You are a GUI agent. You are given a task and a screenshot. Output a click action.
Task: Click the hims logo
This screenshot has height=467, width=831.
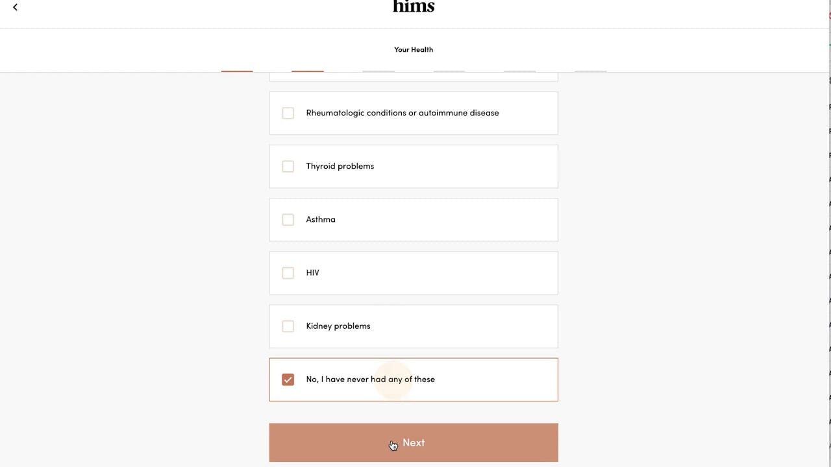click(x=414, y=7)
